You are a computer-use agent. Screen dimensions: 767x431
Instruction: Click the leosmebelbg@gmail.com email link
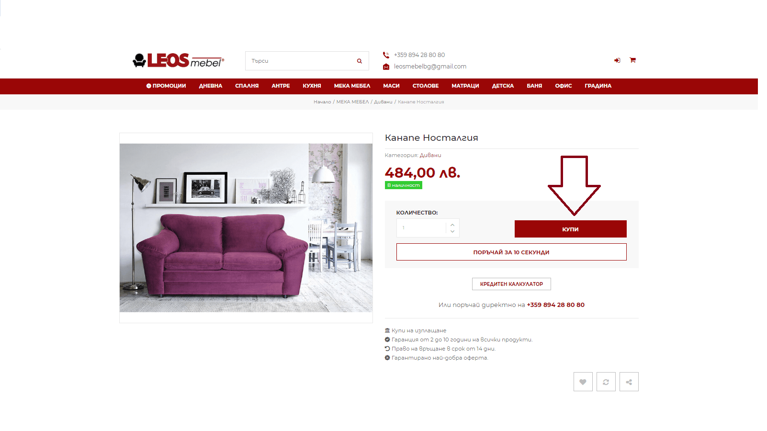pos(430,67)
